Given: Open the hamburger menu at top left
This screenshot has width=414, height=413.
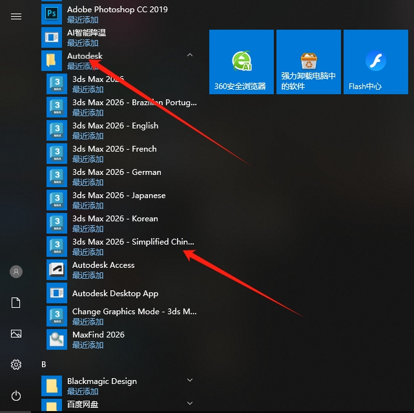Looking at the screenshot, I should tap(16, 17).
